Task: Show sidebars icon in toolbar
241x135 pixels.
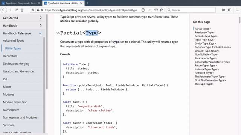Action: pos(230,10)
